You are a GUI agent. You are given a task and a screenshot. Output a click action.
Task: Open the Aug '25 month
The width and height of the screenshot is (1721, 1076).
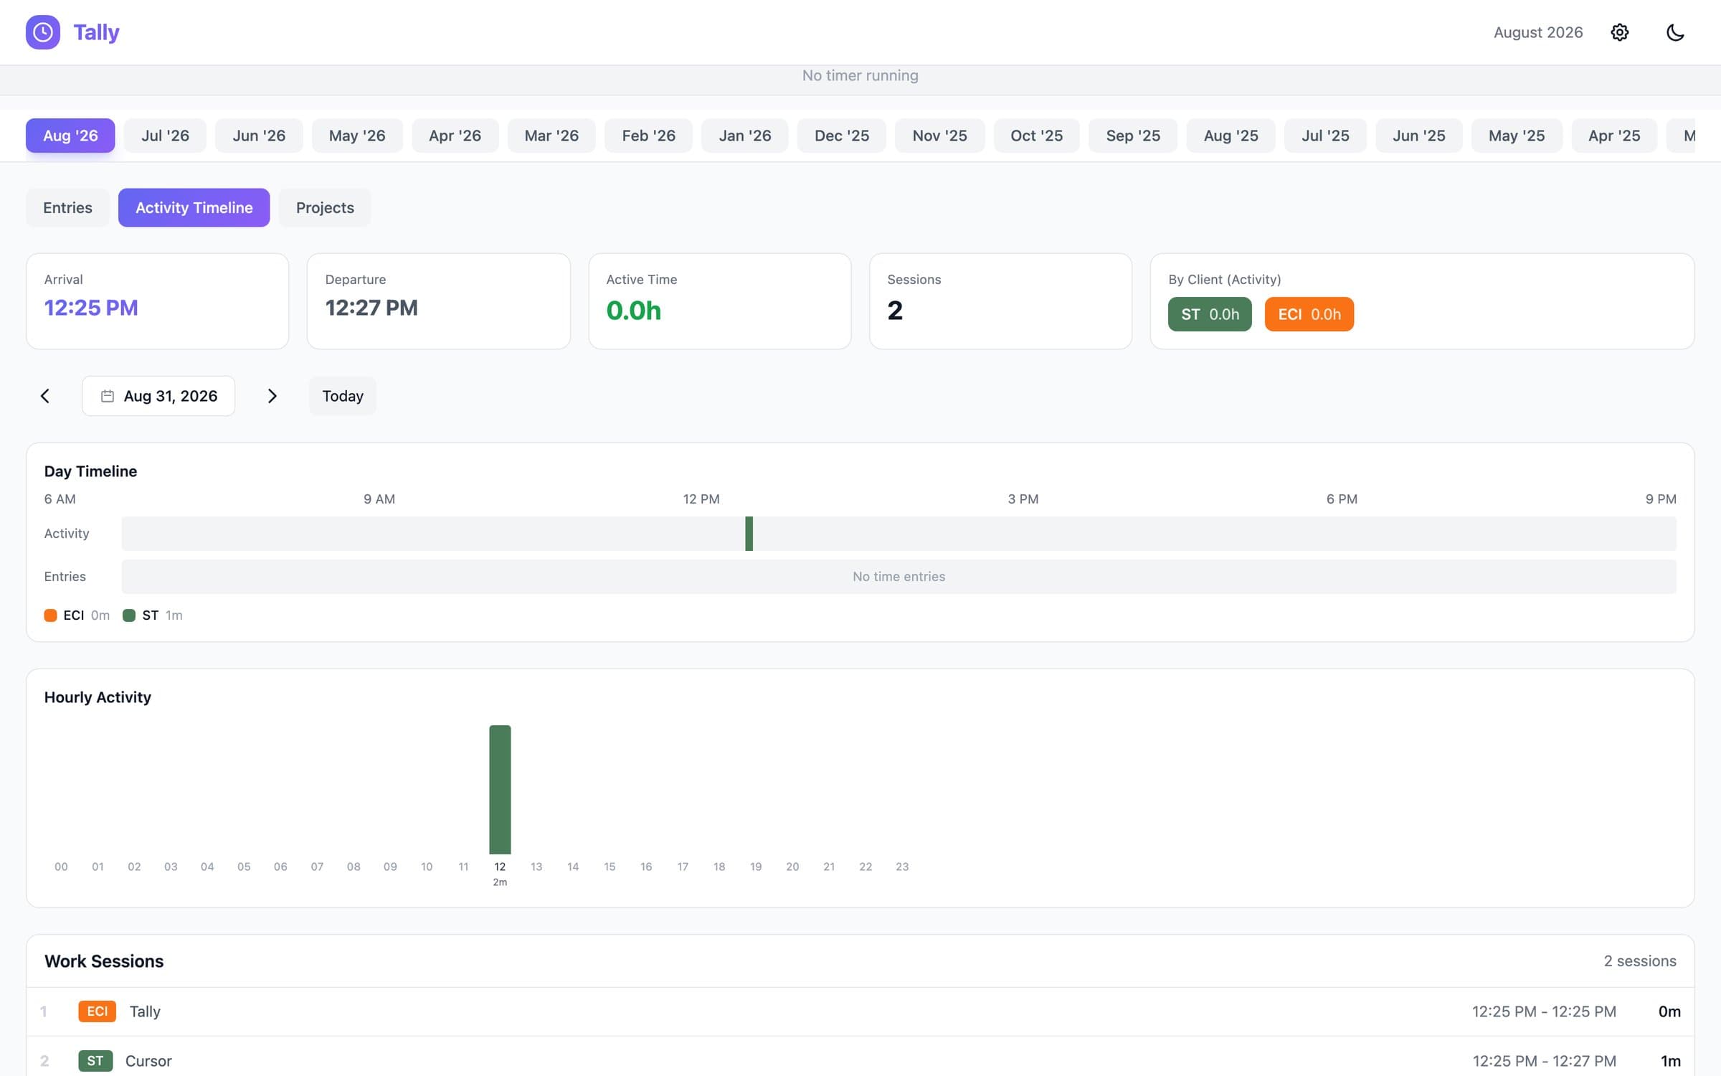tap(1231, 136)
